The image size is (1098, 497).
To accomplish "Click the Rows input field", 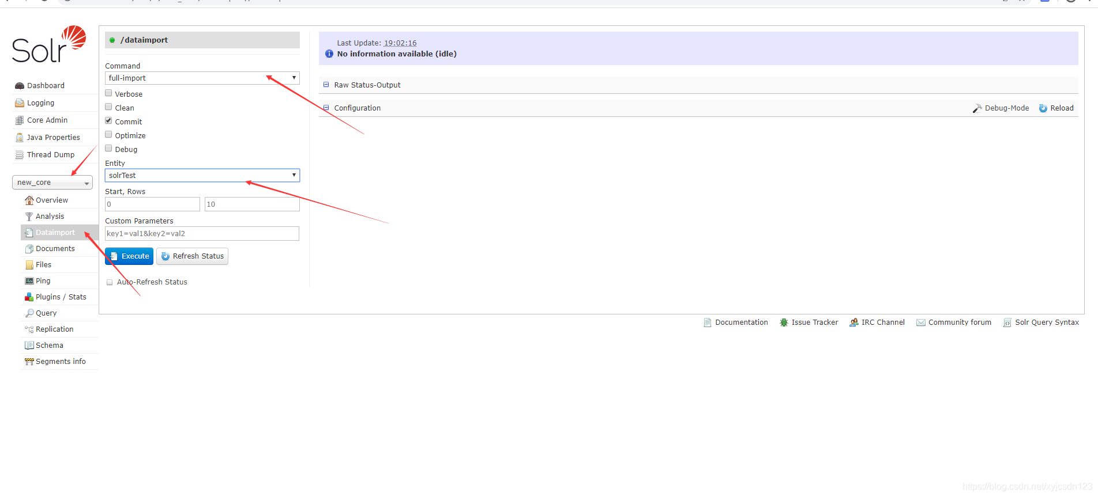I will (252, 204).
